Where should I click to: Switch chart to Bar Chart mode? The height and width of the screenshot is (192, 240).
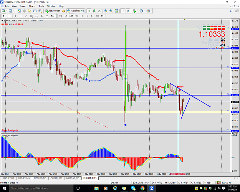click(x=89, y=11)
